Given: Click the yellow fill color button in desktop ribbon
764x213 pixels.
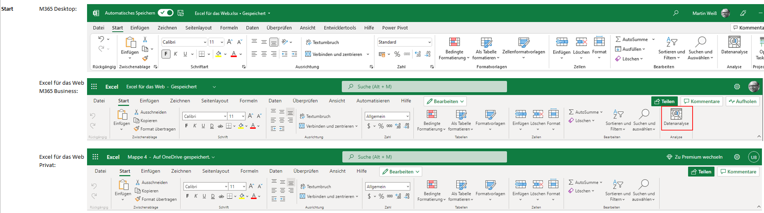Looking at the screenshot, I should [x=219, y=54].
